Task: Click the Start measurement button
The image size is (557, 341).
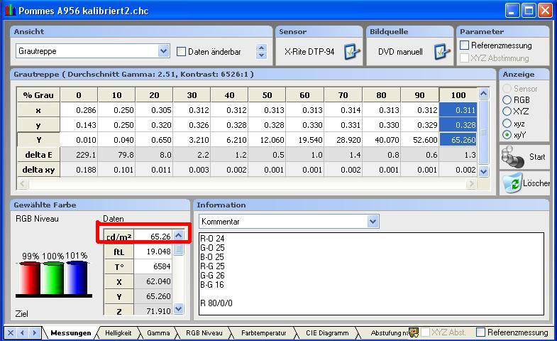Action: [x=524, y=157]
